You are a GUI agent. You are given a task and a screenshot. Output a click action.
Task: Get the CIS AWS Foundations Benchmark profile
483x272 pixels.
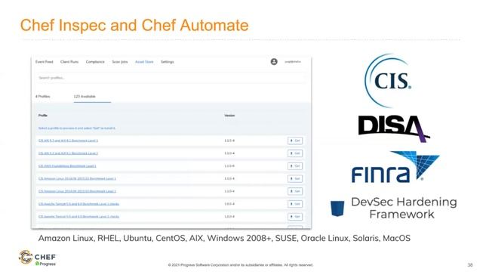tap(295, 166)
